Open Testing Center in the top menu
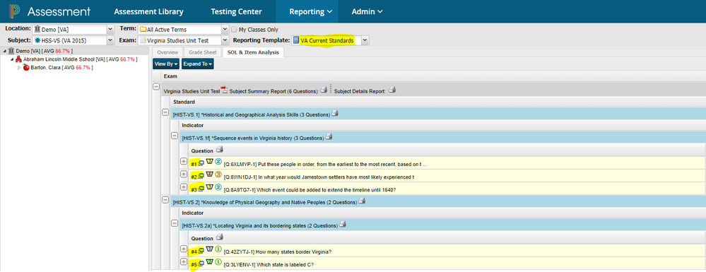Image resolution: width=706 pixels, height=272 pixels. coord(236,12)
